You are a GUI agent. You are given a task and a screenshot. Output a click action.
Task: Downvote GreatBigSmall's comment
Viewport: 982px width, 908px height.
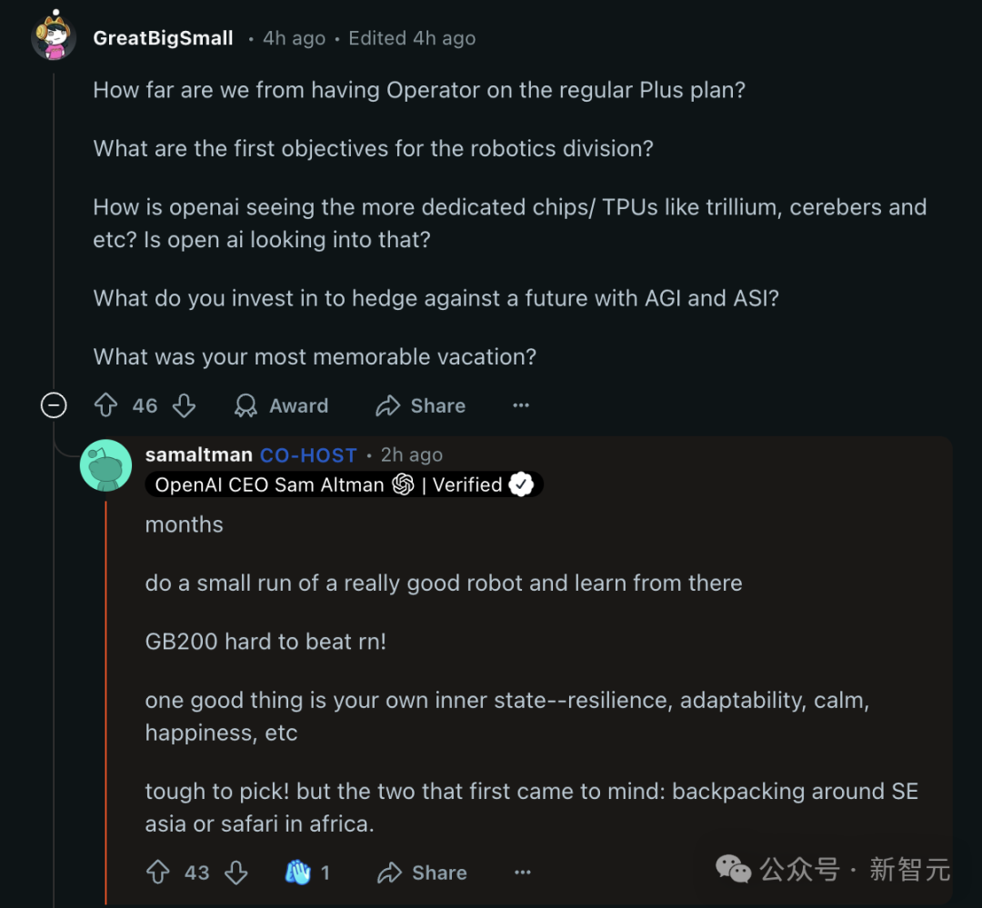[185, 405]
